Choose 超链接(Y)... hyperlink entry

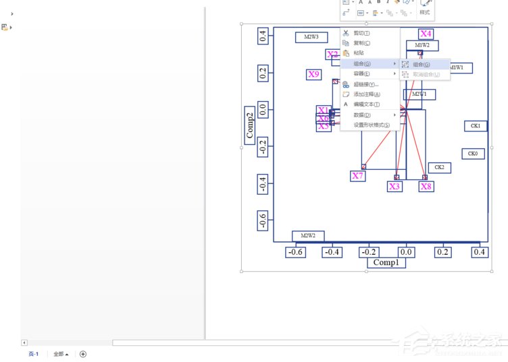pos(370,84)
